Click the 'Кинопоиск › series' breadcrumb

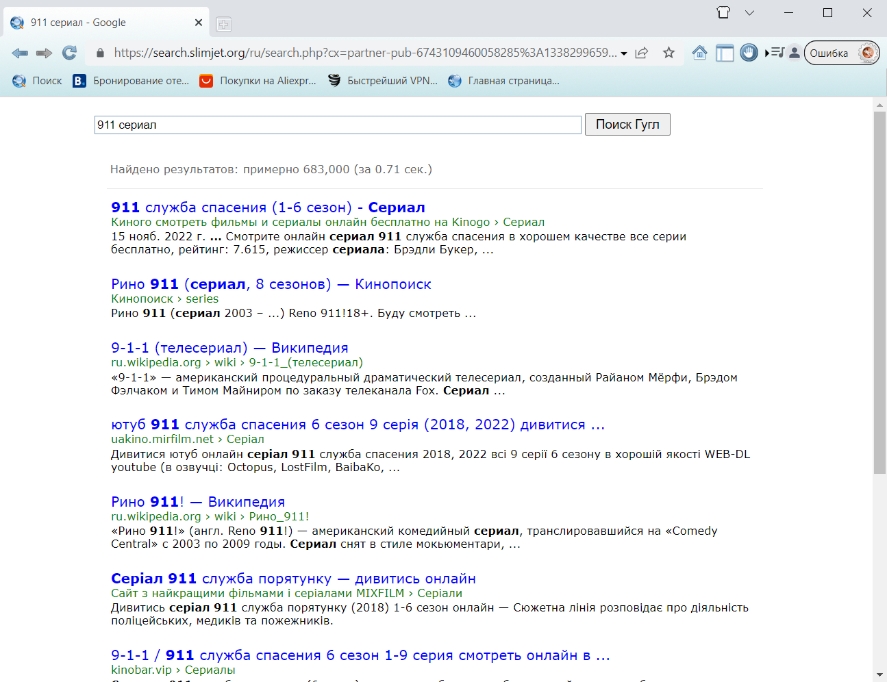click(164, 299)
